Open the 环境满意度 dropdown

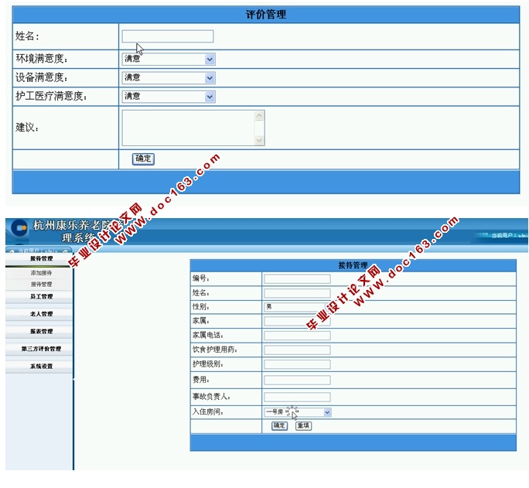tap(169, 59)
